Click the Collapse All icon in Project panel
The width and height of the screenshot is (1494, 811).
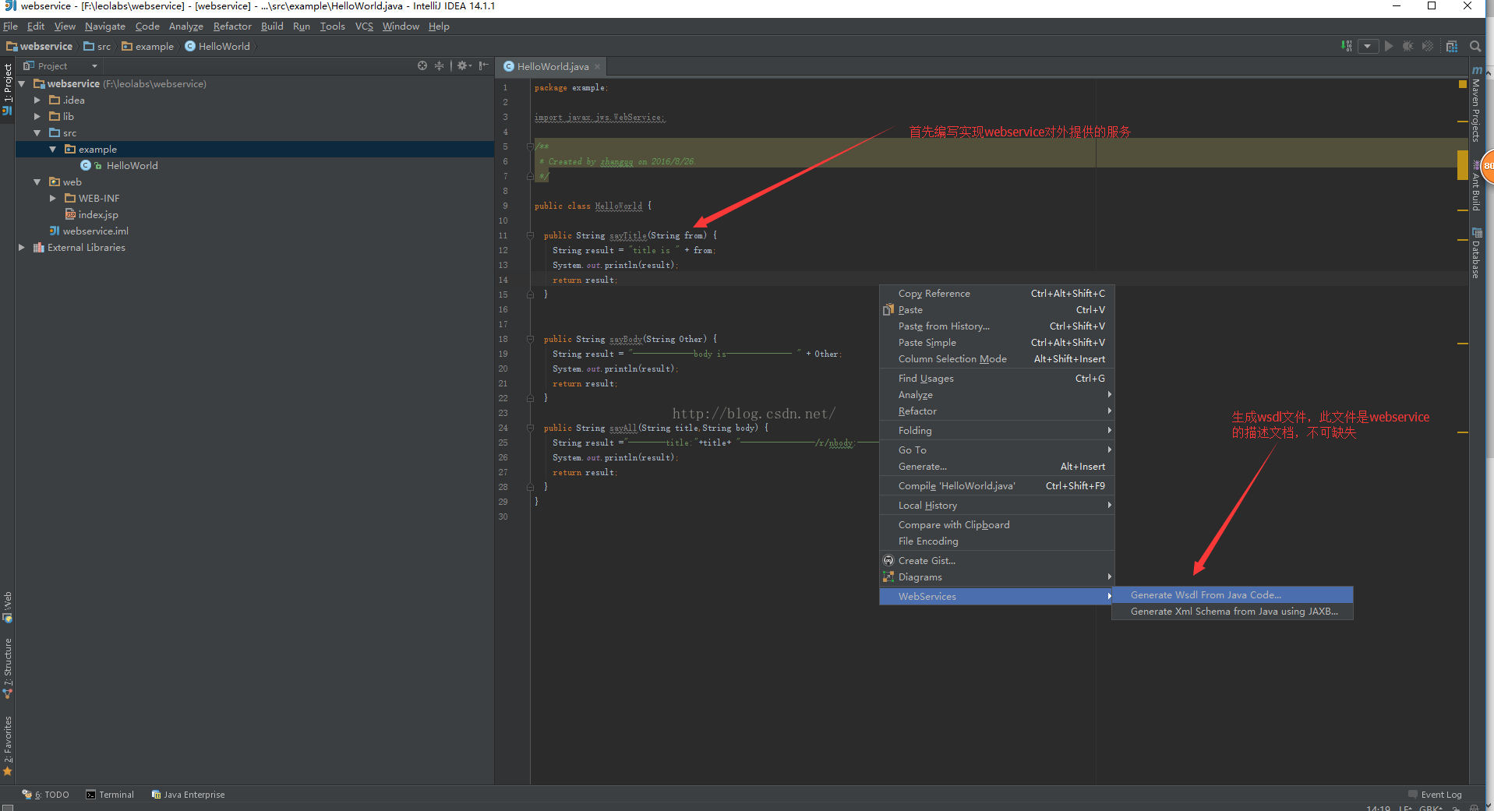[x=440, y=65]
